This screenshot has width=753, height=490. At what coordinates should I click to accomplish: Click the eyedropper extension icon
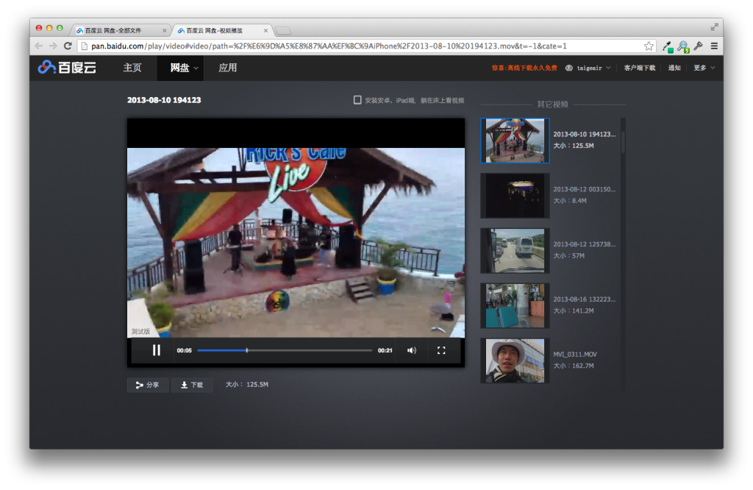[x=668, y=46]
